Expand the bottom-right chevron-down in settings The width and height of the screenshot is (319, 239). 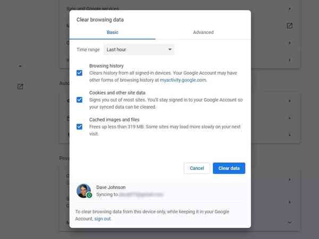(289, 222)
